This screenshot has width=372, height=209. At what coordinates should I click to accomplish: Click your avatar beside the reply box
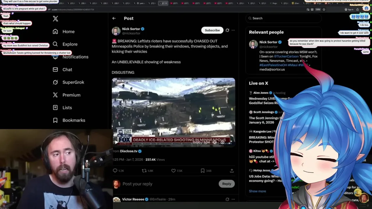point(117,184)
